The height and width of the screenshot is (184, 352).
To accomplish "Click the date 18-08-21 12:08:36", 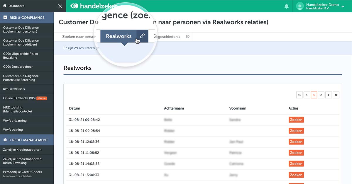I will pyautogui.click(x=84, y=142).
